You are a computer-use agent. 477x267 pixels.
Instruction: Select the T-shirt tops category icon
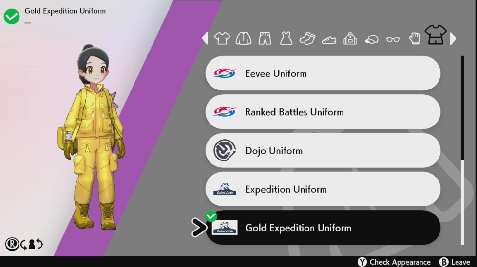click(x=222, y=38)
